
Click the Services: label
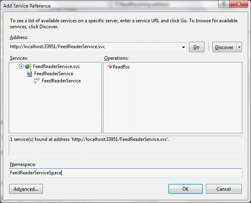point(19,58)
